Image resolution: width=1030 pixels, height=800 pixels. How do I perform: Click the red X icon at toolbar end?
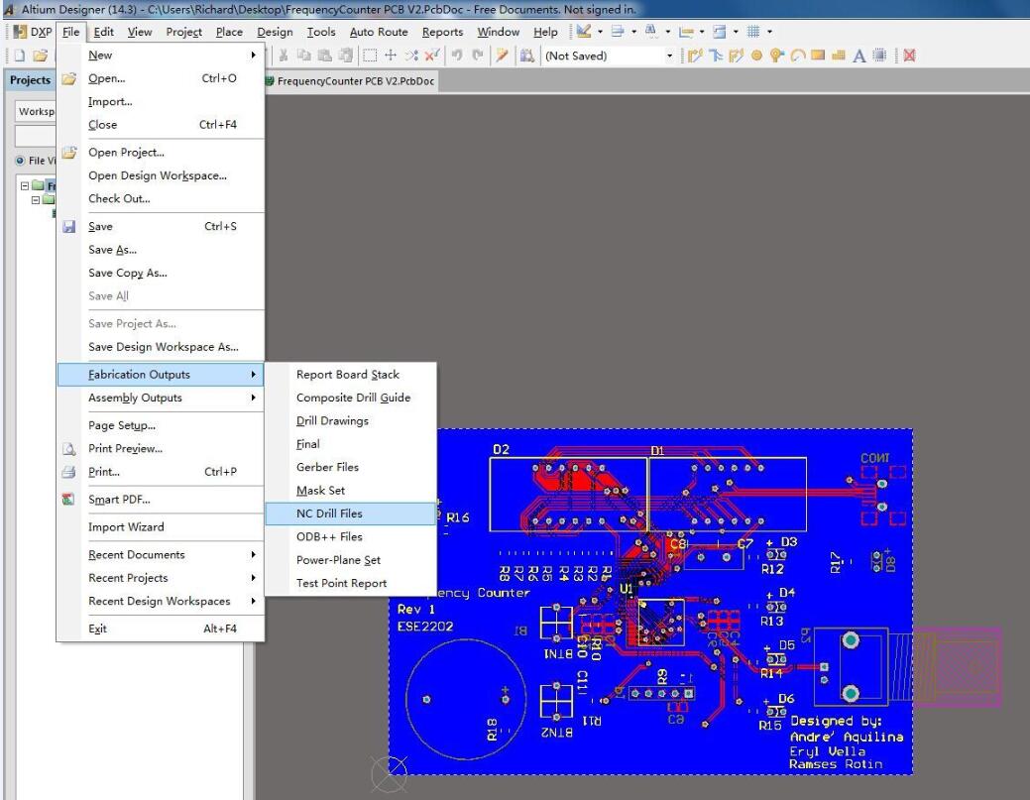908,56
